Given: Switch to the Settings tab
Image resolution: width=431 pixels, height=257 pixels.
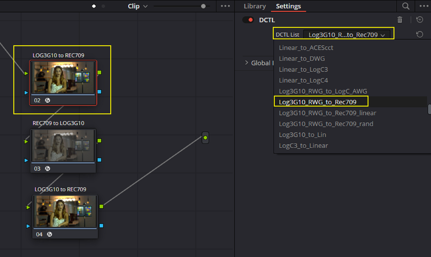Looking at the screenshot, I should click(x=289, y=6).
